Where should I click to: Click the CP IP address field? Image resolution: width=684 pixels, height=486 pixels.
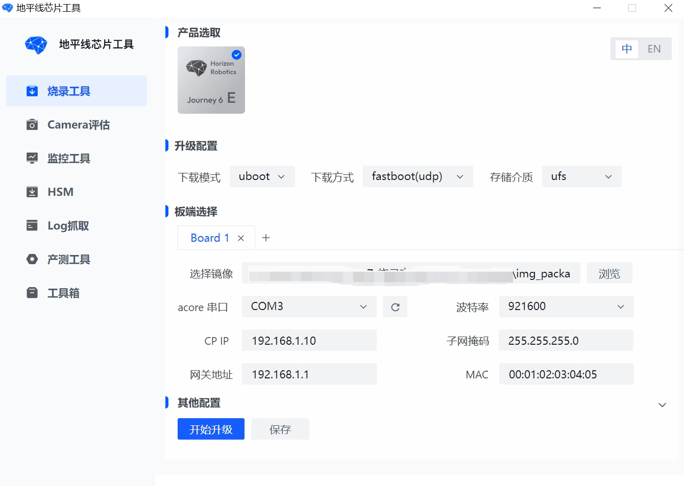pos(309,341)
